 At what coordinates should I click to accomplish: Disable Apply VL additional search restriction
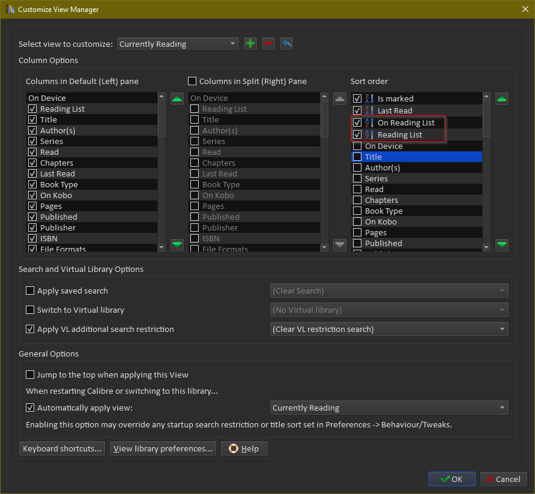click(x=30, y=329)
